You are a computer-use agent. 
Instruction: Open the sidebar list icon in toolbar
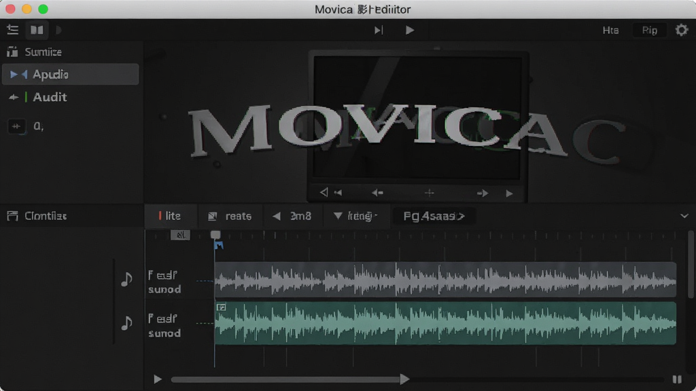coord(12,30)
